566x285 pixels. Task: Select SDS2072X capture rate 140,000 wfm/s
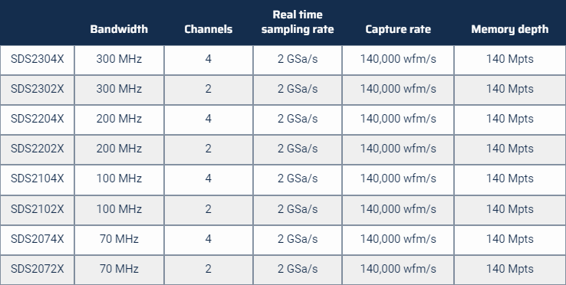point(398,269)
